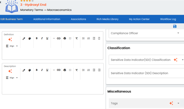Screen dimensions: 184x109
Task: Open the Workflow Log tab
Action: click(168, 19)
